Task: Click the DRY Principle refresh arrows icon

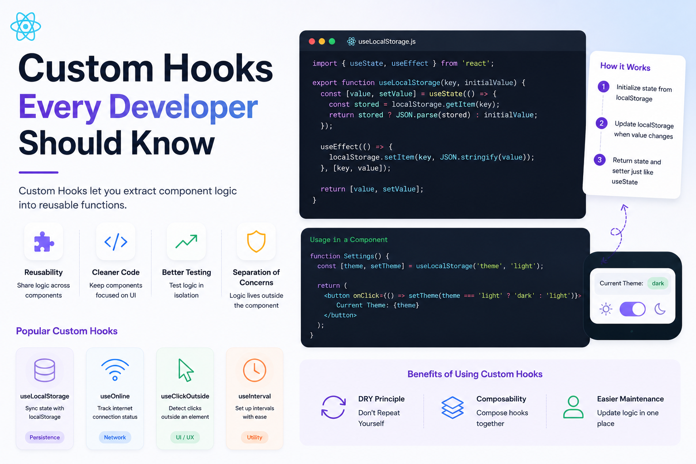Action: (333, 407)
